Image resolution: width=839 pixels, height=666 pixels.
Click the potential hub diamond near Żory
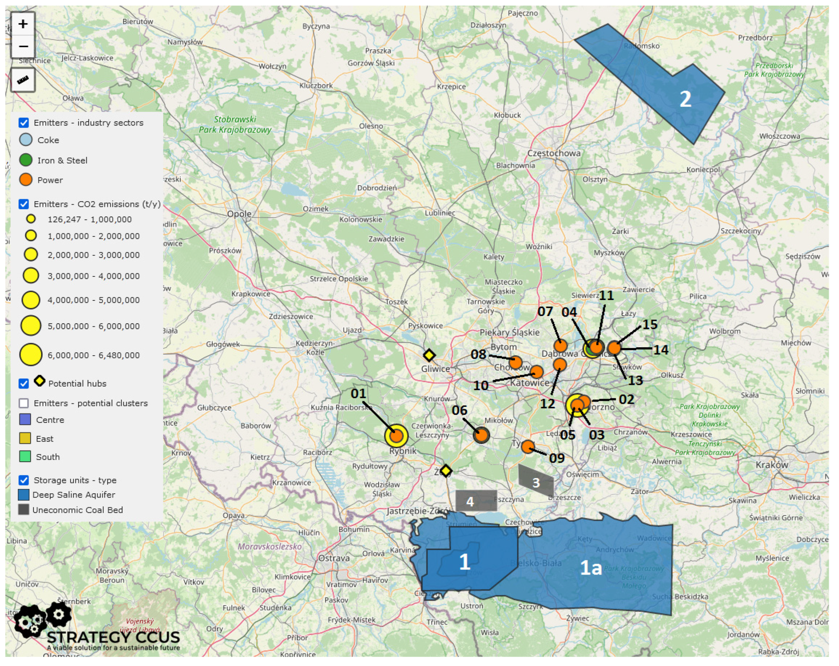click(445, 471)
